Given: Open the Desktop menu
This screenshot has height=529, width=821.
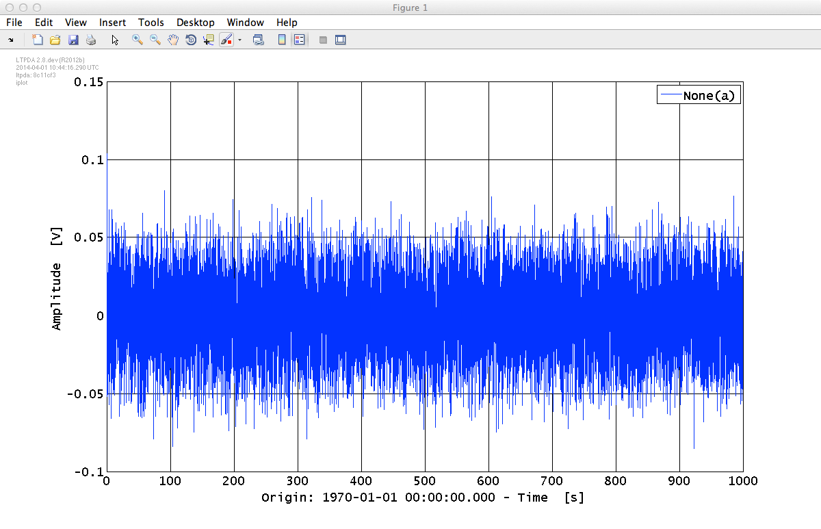Looking at the screenshot, I should click(196, 23).
